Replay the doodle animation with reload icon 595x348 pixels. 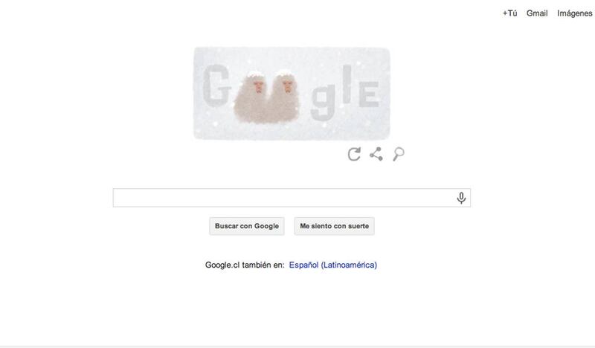(x=354, y=154)
